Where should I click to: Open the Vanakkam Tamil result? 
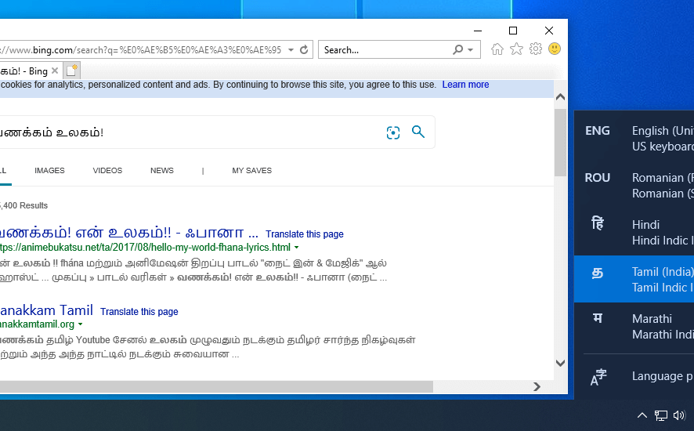pos(46,310)
